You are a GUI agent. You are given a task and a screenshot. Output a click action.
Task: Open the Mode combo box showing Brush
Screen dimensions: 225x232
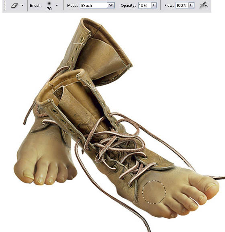click(x=97, y=6)
